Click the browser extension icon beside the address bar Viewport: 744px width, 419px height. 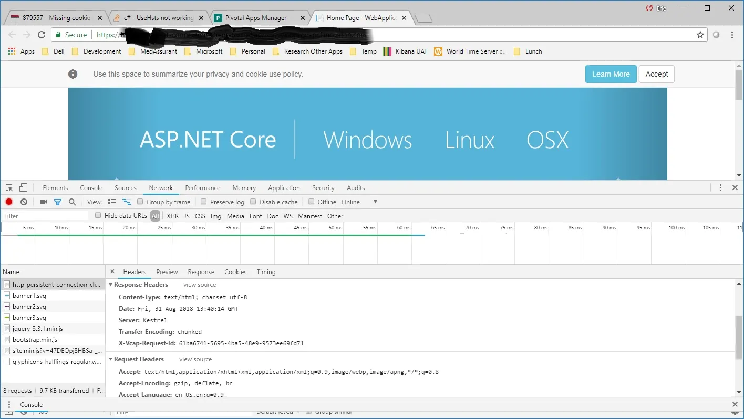tap(716, 35)
